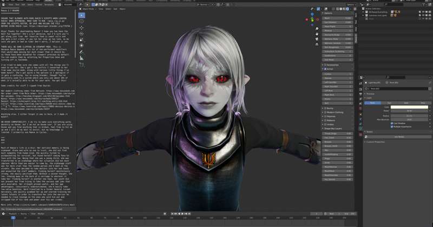Switch perspective/orthographic view with grid icon
This screenshot has width=433, height=227.
coord(317,44)
